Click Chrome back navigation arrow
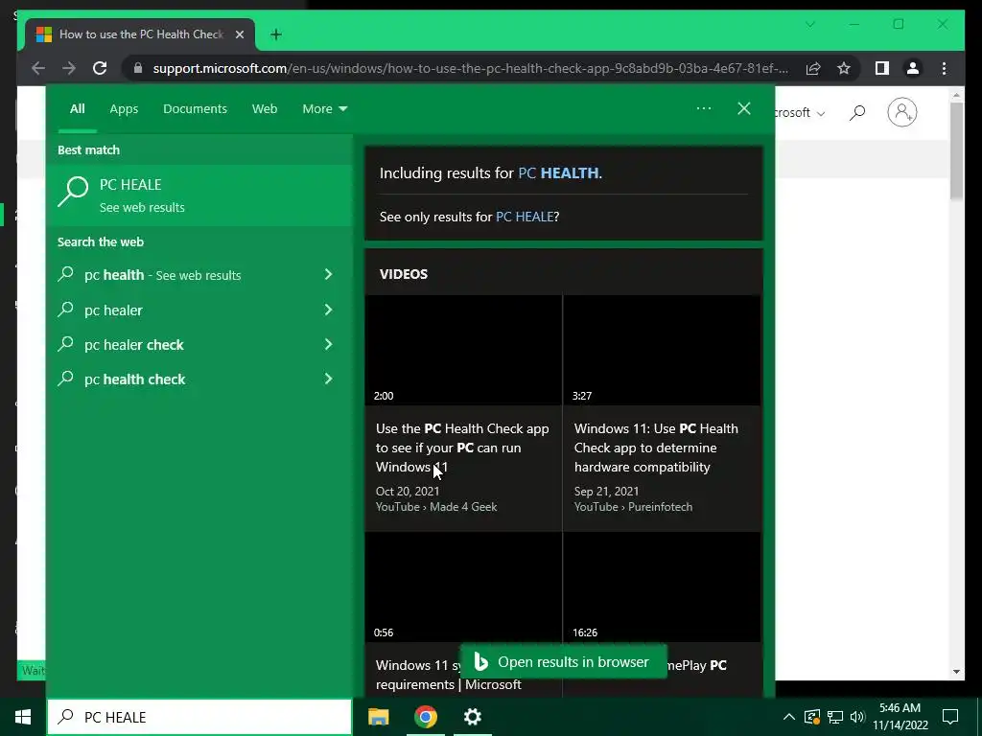 point(38,68)
